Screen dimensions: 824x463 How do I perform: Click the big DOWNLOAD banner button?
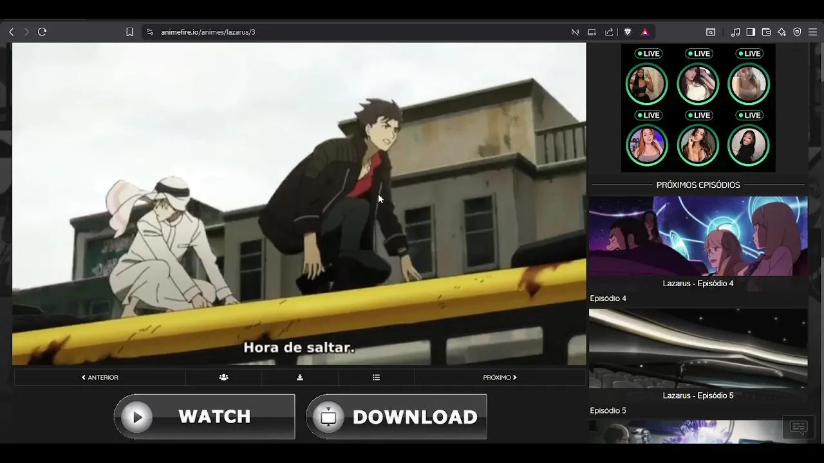click(x=396, y=417)
